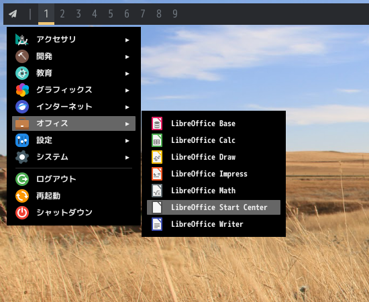Click the 教育 atom icon
This screenshot has width=369, height=302.
(x=22, y=73)
